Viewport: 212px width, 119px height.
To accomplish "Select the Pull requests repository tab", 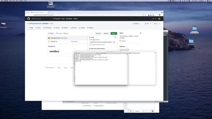I will pyautogui.click(x=47, y=28).
